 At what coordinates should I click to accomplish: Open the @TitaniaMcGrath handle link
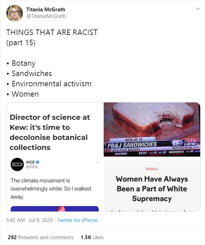(x=46, y=16)
